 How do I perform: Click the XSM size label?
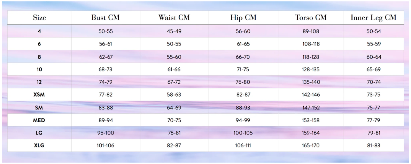pyautogui.click(x=39, y=95)
